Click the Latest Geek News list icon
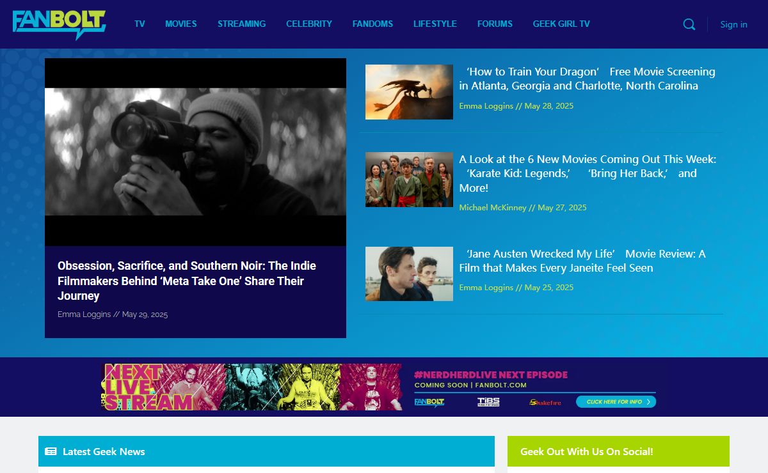Viewport: 768px width, 473px height. pos(51,451)
